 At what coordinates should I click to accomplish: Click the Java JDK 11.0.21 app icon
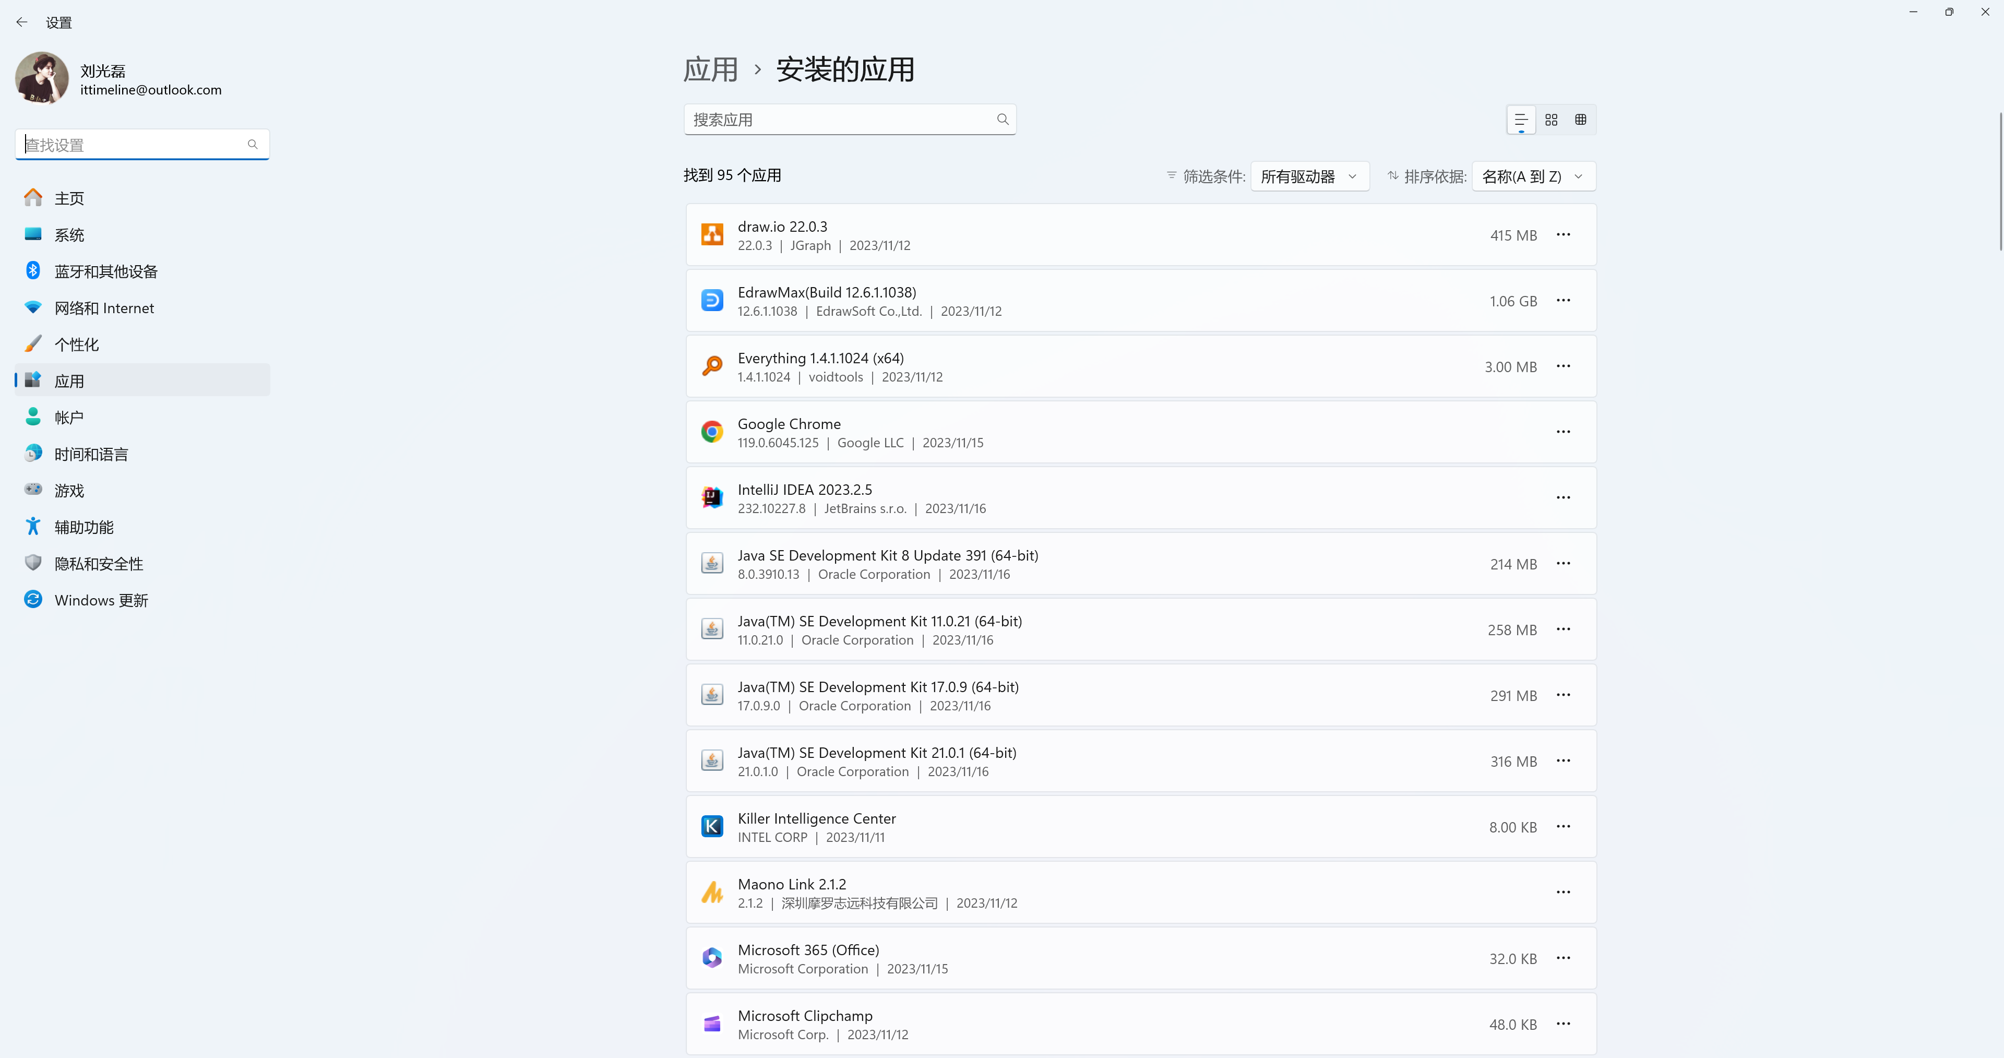tap(712, 628)
